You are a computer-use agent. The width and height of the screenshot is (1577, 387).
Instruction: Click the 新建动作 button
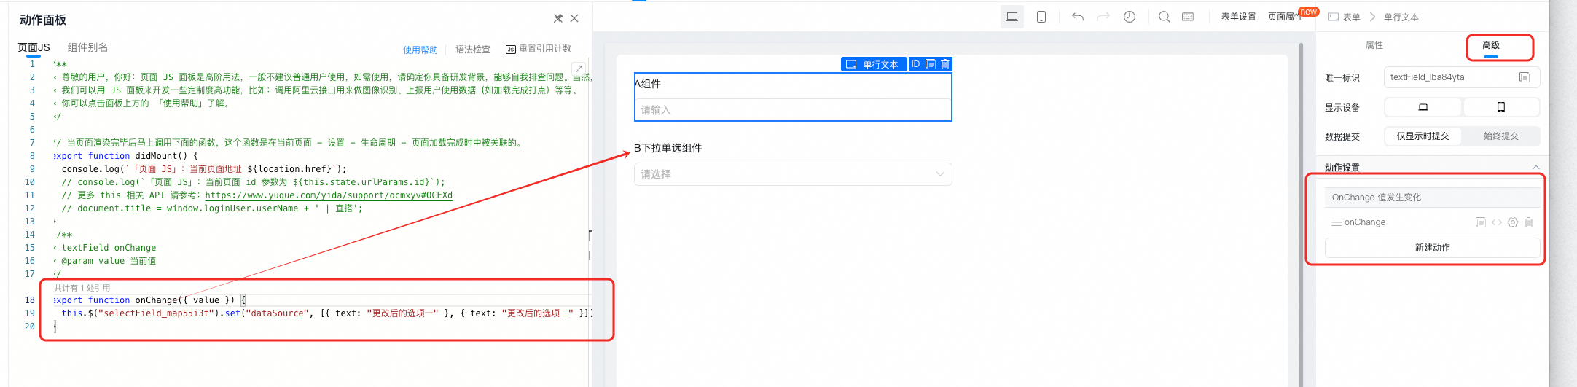click(1432, 248)
